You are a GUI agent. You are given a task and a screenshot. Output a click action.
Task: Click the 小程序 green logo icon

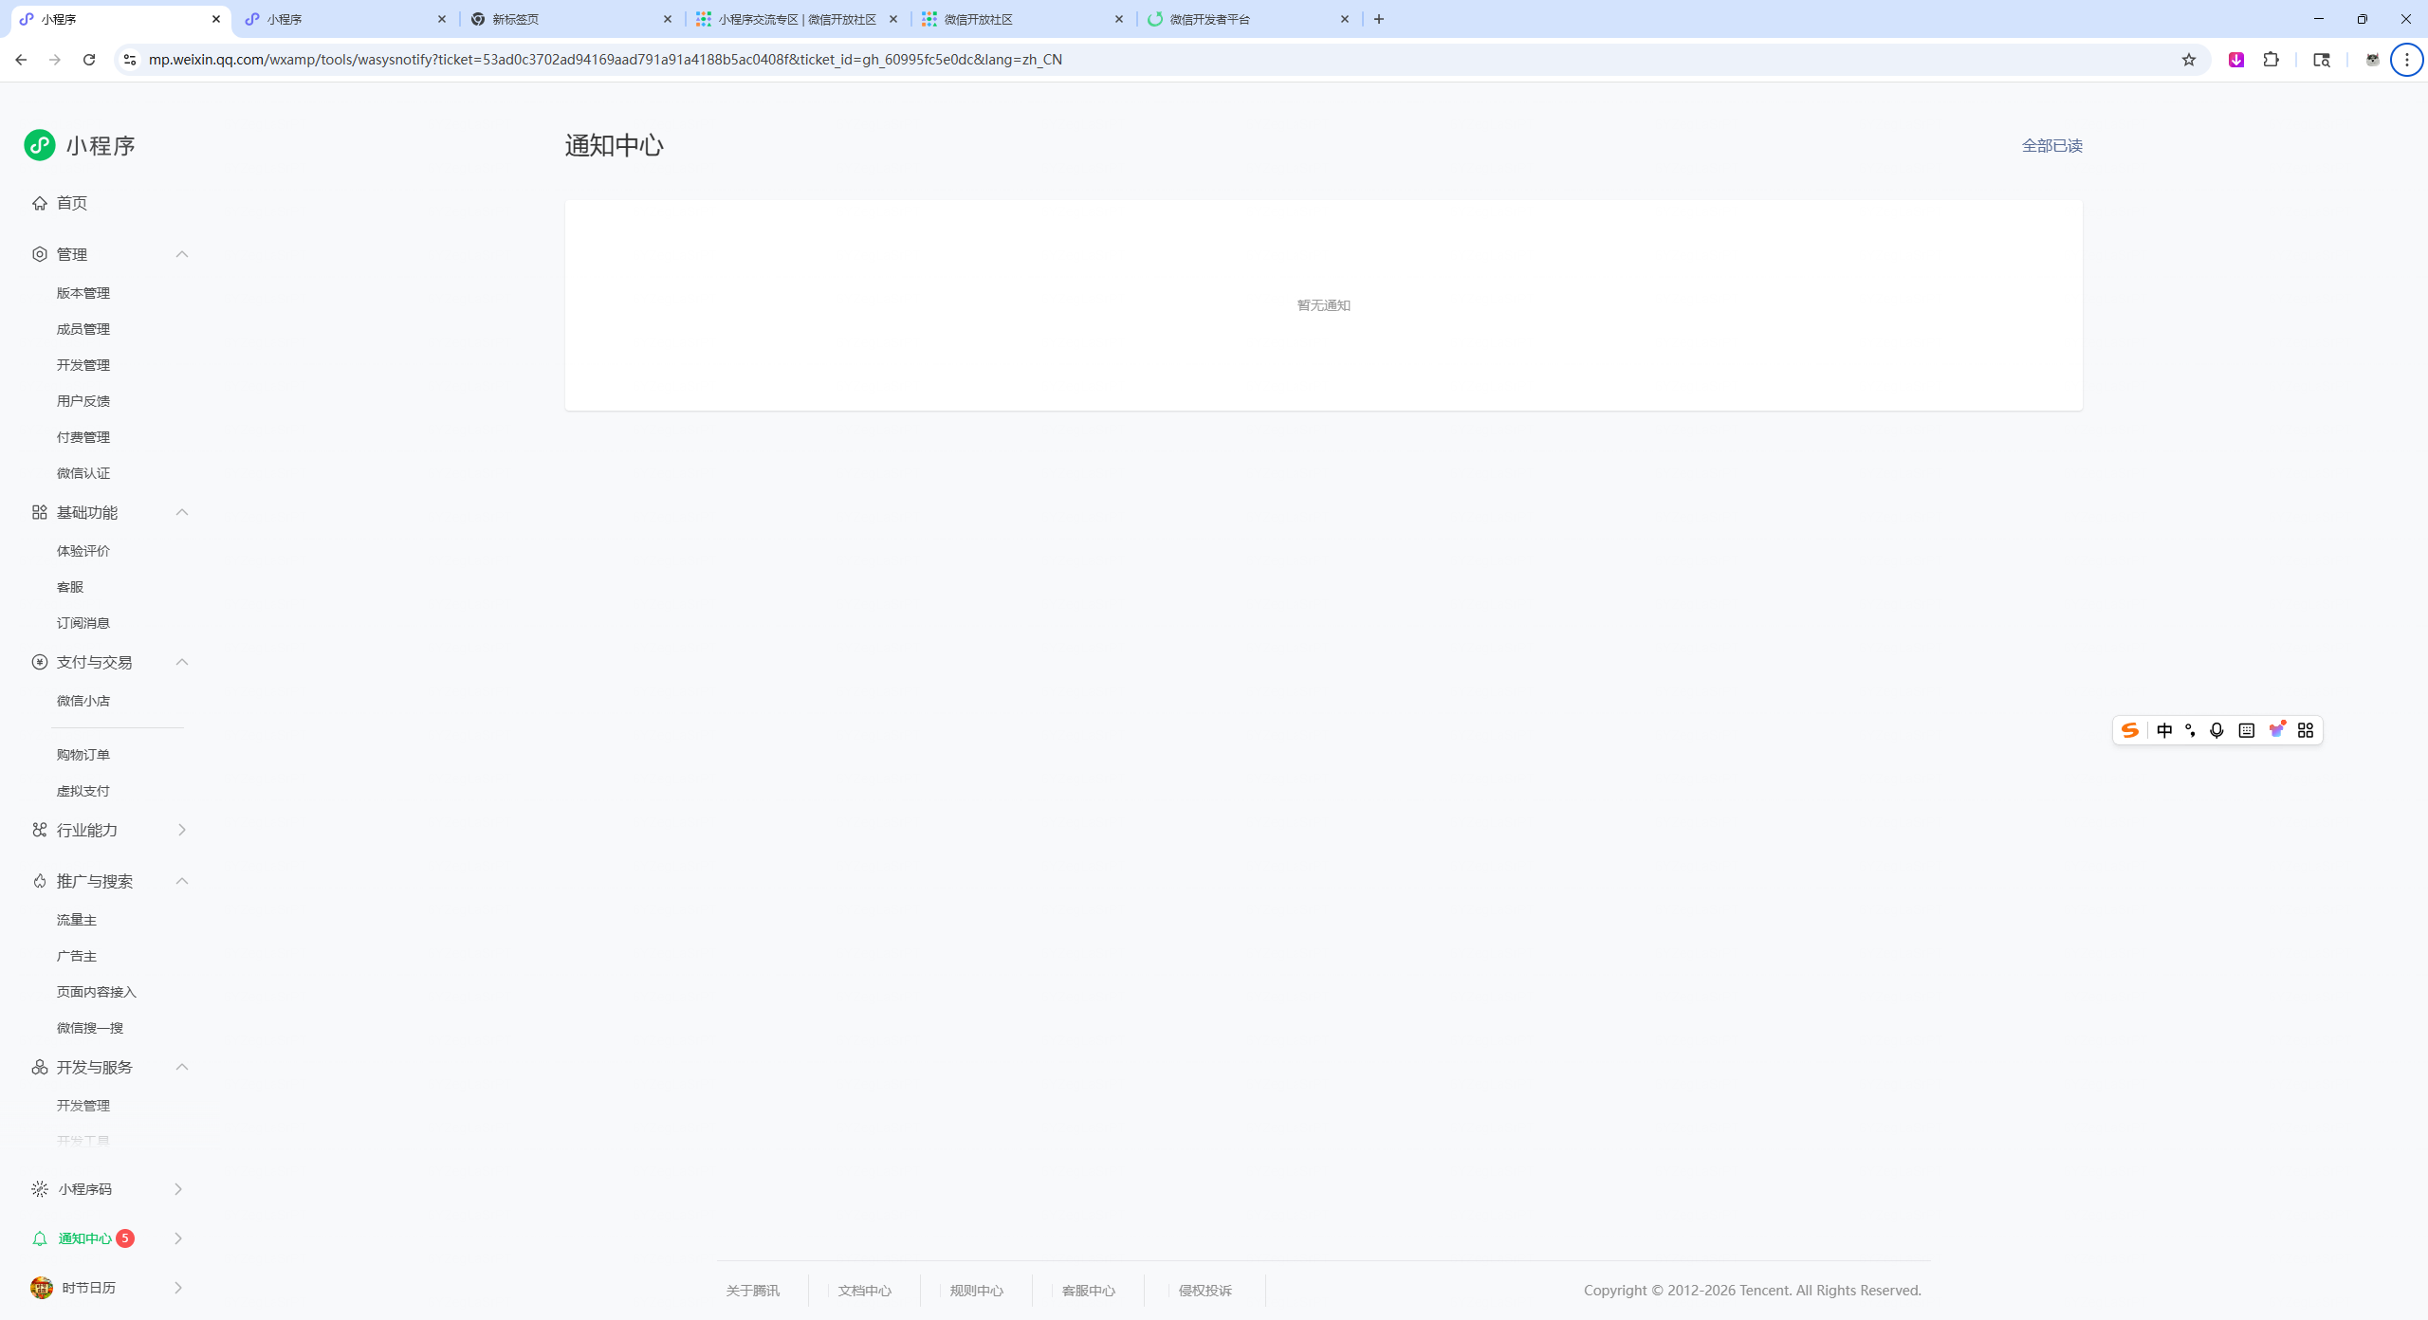tap(40, 145)
